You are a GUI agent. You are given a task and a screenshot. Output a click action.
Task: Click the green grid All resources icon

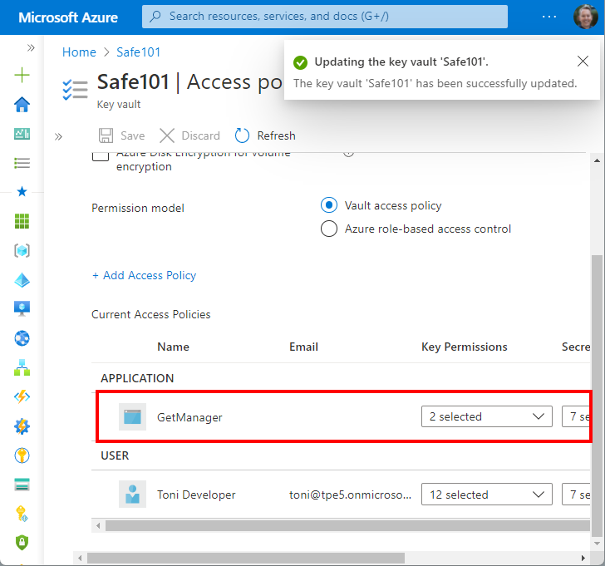coord(22,221)
